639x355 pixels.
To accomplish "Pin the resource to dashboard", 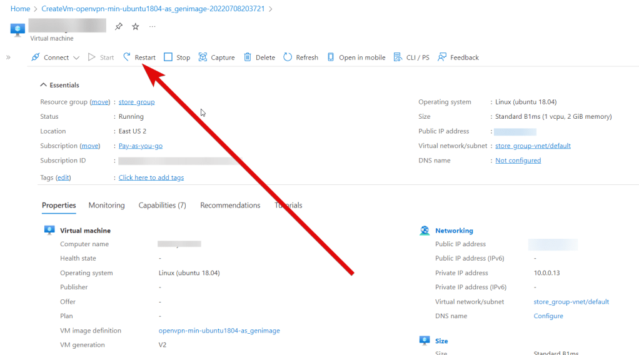I will pyautogui.click(x=119, y=26).
